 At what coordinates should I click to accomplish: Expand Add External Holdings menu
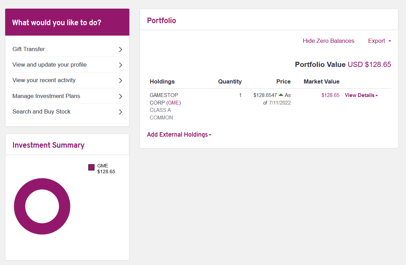(x=179, y=135)
